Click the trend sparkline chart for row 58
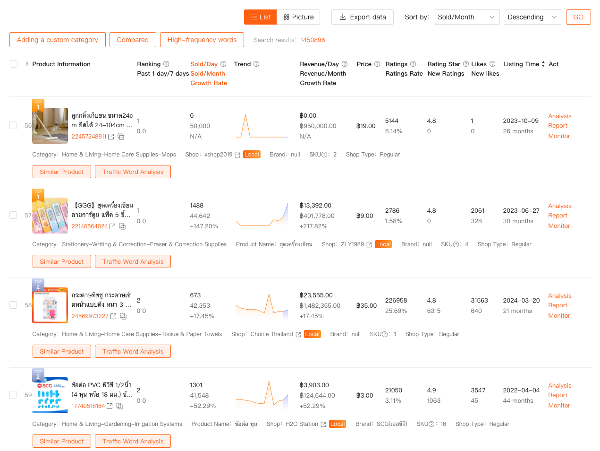Image resolution: width=600 pixels, height=451 pixels. 262,305
